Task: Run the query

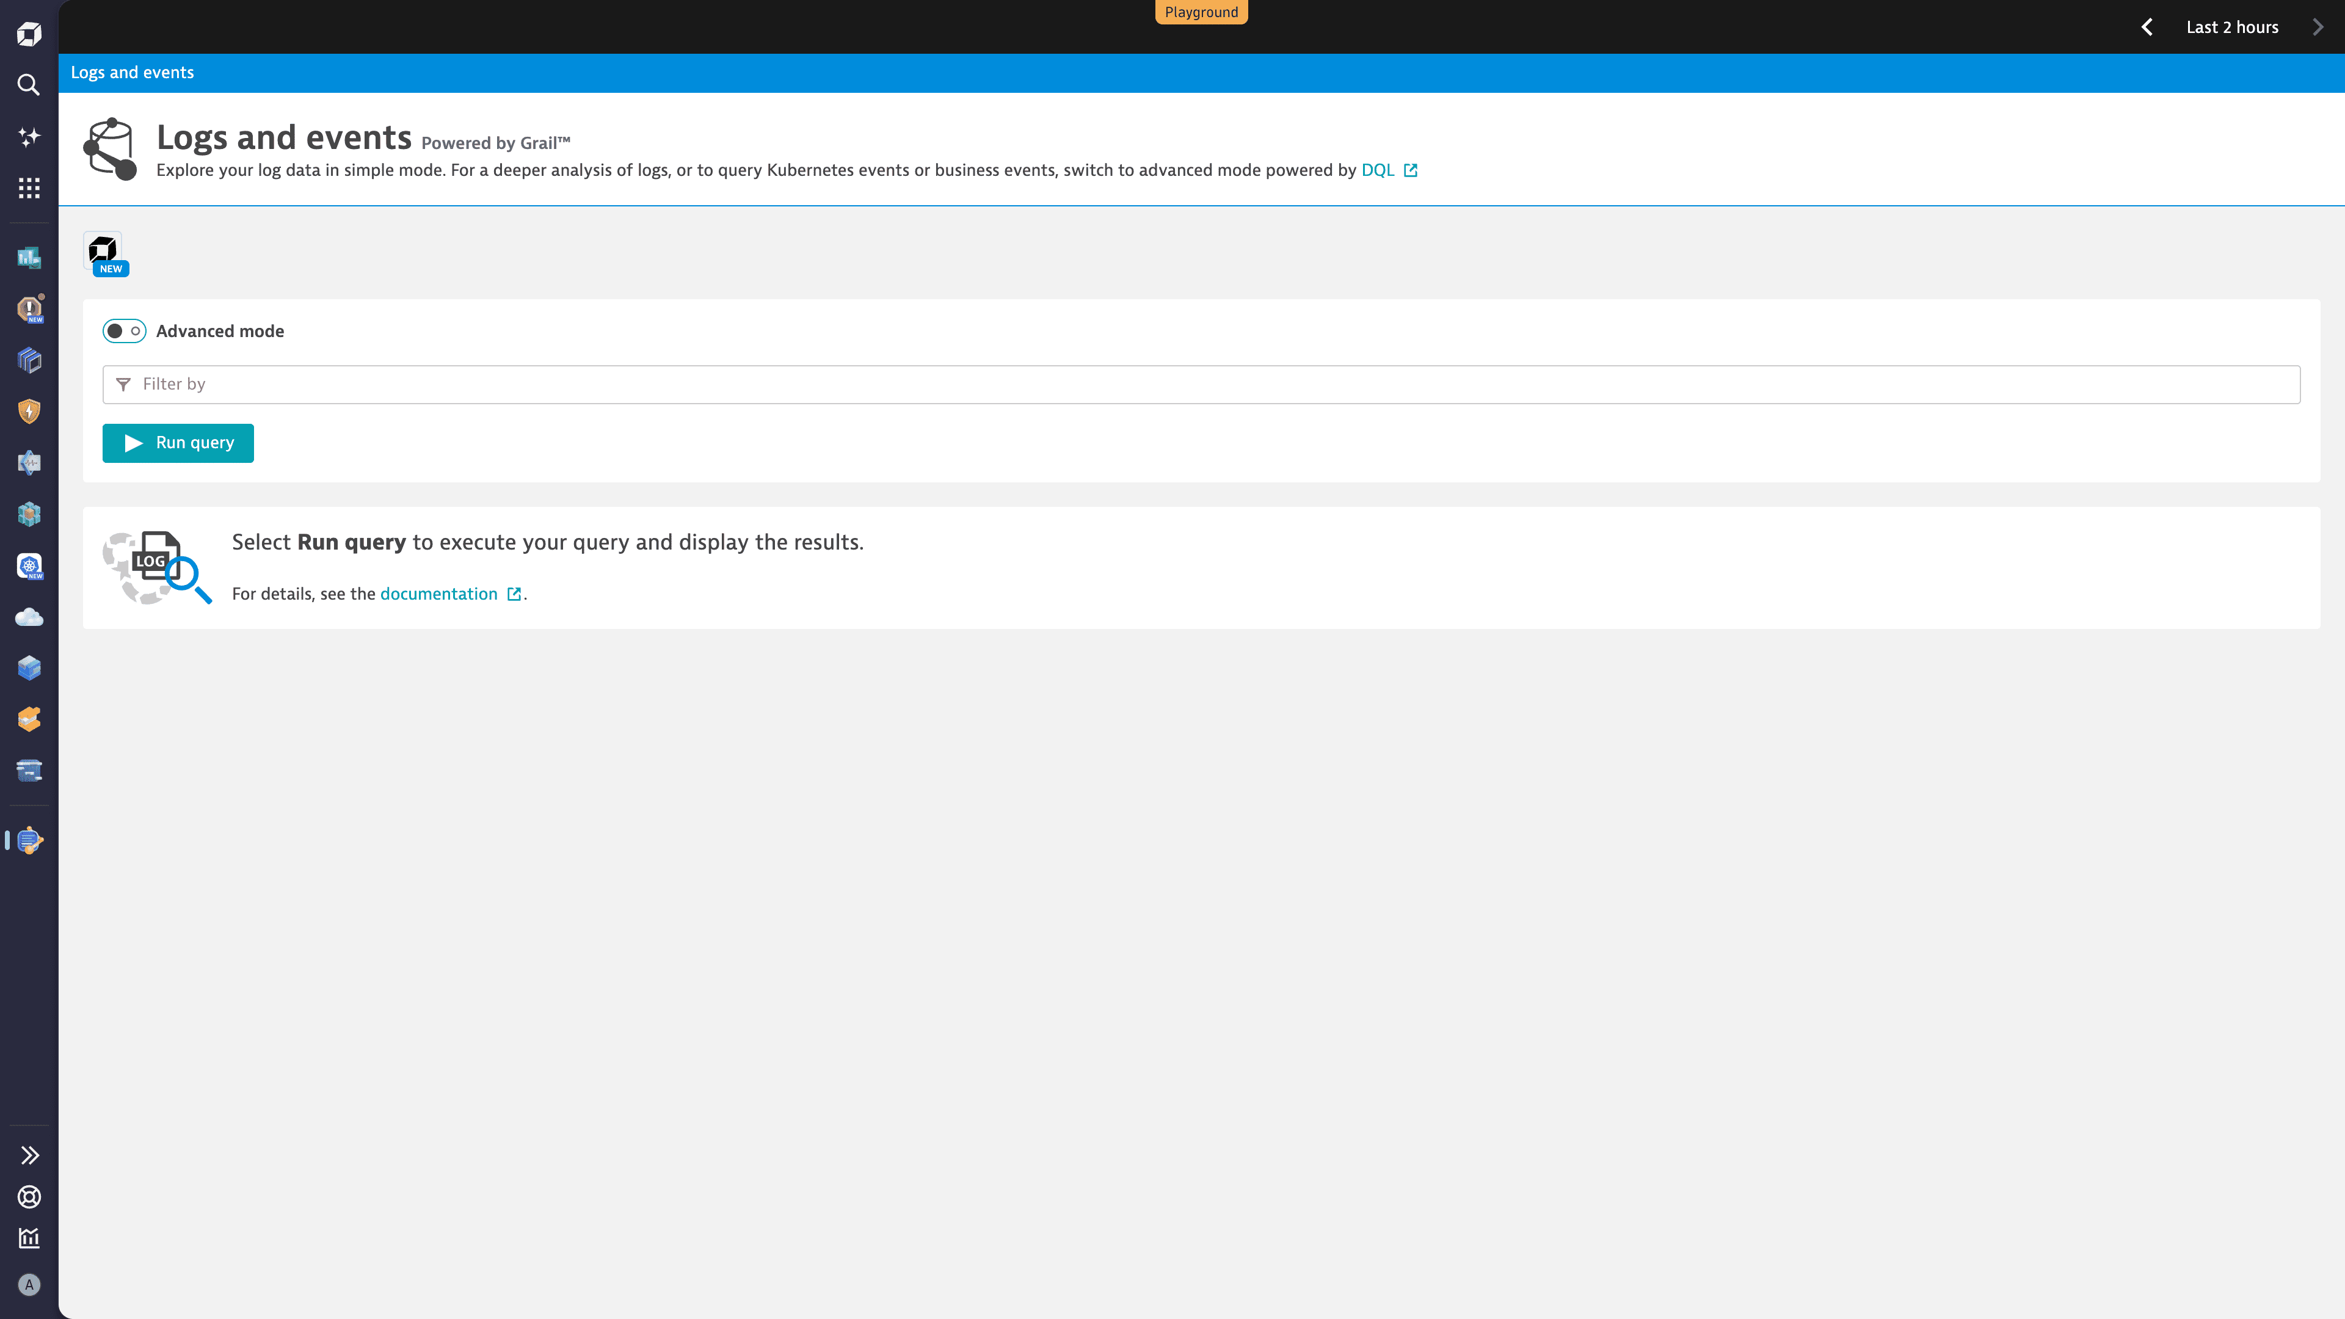Action: pyautogui.click(x=178, y=443)
